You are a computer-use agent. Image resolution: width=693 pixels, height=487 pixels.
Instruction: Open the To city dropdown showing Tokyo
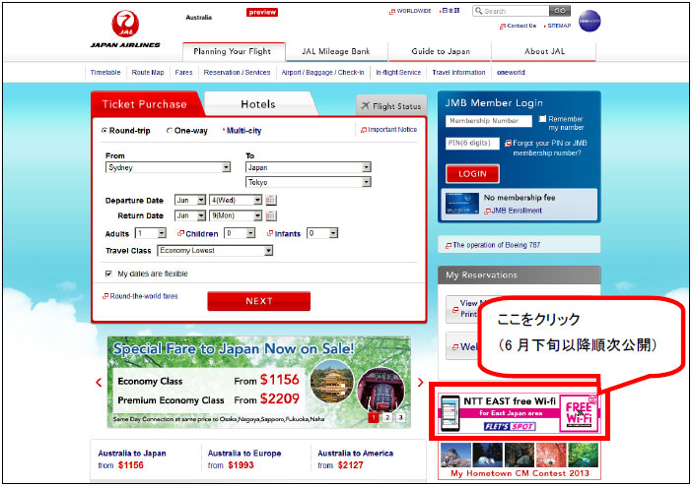coord(308,182)
